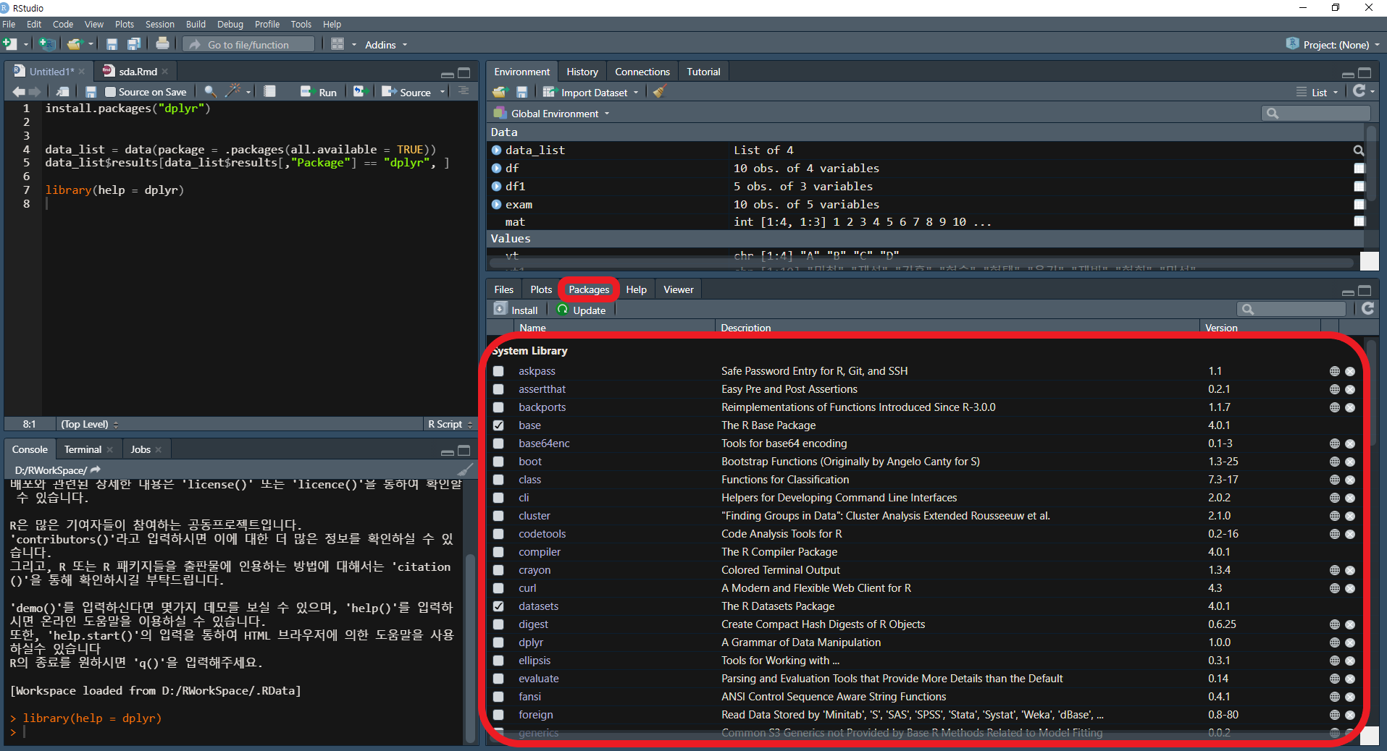Enable the foreign package checkbox
Viewport: 1387px width, 751px height.
pos(498,715)
